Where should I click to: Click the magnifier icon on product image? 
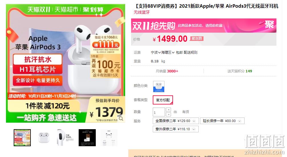(x=121, y=118)
